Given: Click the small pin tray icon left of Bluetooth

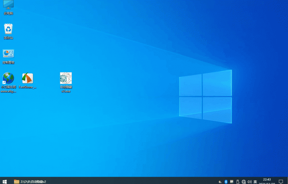Looking at the screenshot, I should (220, 182).
